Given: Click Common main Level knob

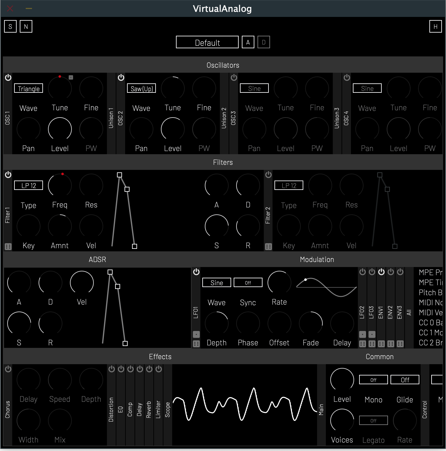Looking at the screenshot, I should [x=342, y=380].
